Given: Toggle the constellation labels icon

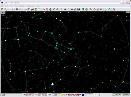Looking at the screenshot, I should (x=32, y=9).
